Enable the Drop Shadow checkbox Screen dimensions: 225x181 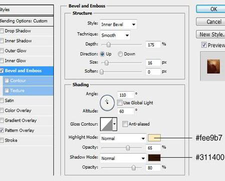coord(1,31)
